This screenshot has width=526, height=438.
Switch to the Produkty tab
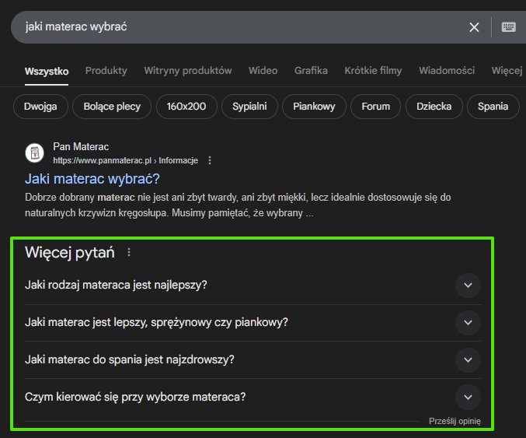coord(106,71)
